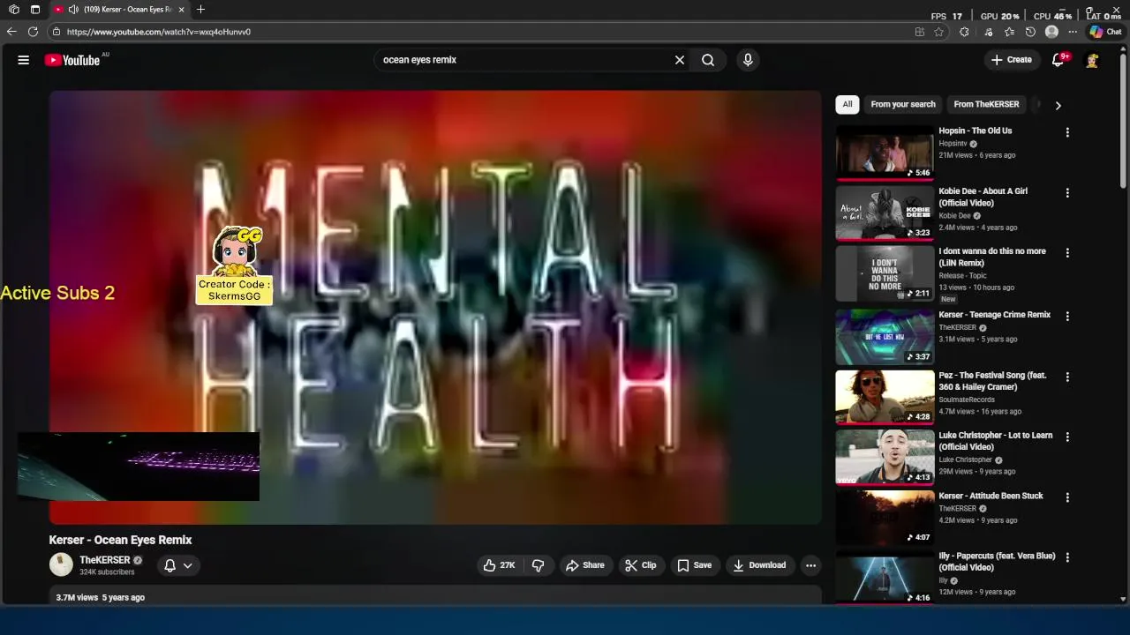Open TheKERSER channel avatar
This screenshot has height=635, width=1130.
(x=61, y=565)
